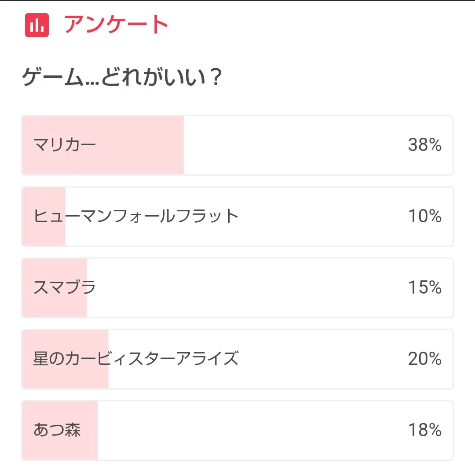Choose the あつ森 option label
Viewport: 475px width, 467px height.
coord(57,430)
